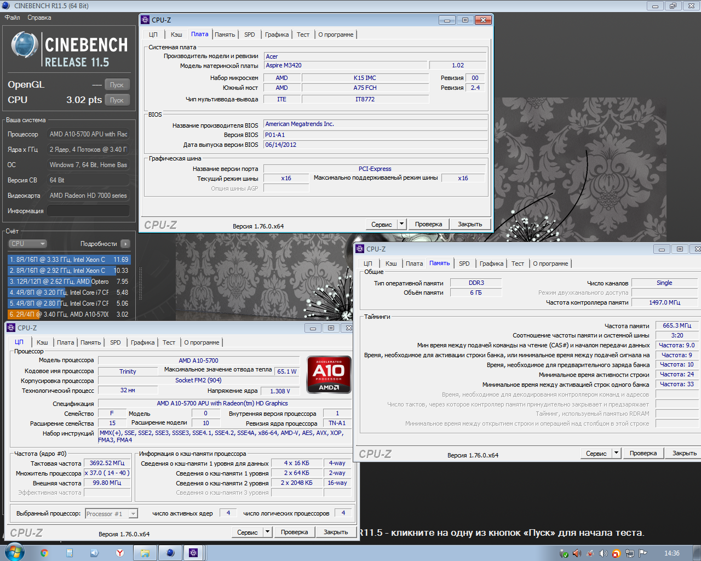Switch to CPU-Z via its taskbar icon
The image size is (701, 561).
click(193, 553)
